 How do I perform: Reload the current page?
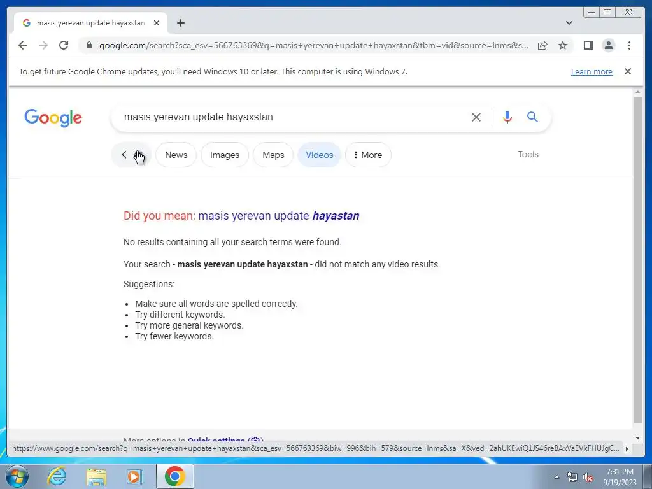click(x=64, y=45)
